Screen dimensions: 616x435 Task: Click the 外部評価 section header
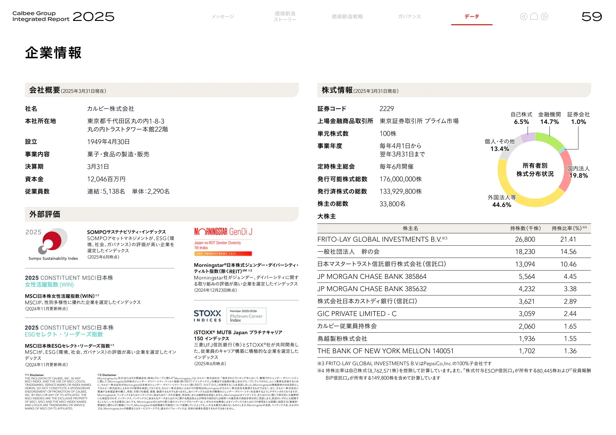pos(162,214)
